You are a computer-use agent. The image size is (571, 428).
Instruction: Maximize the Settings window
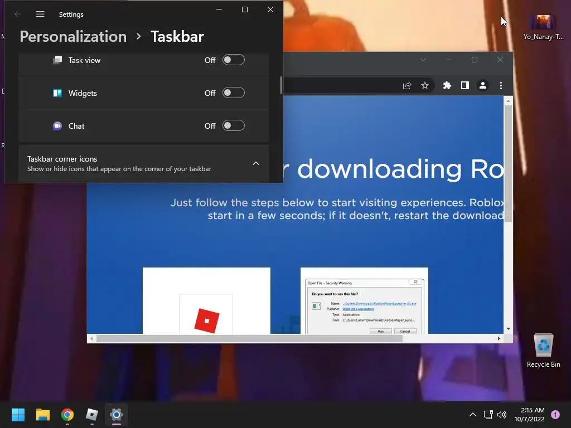[245, 9]
